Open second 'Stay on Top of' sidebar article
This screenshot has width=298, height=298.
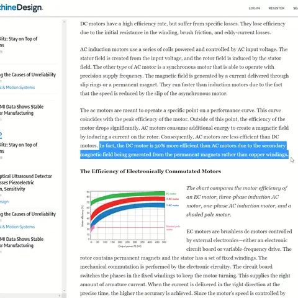(x=19, y=148)
